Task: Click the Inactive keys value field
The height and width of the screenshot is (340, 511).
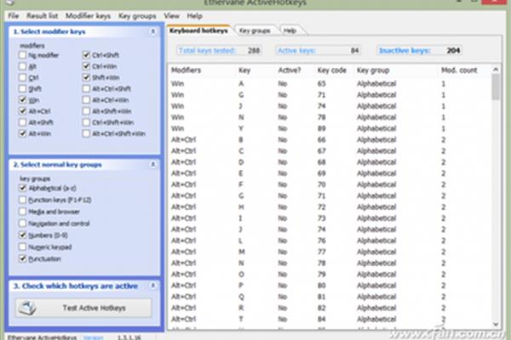Action: [419, 50]
